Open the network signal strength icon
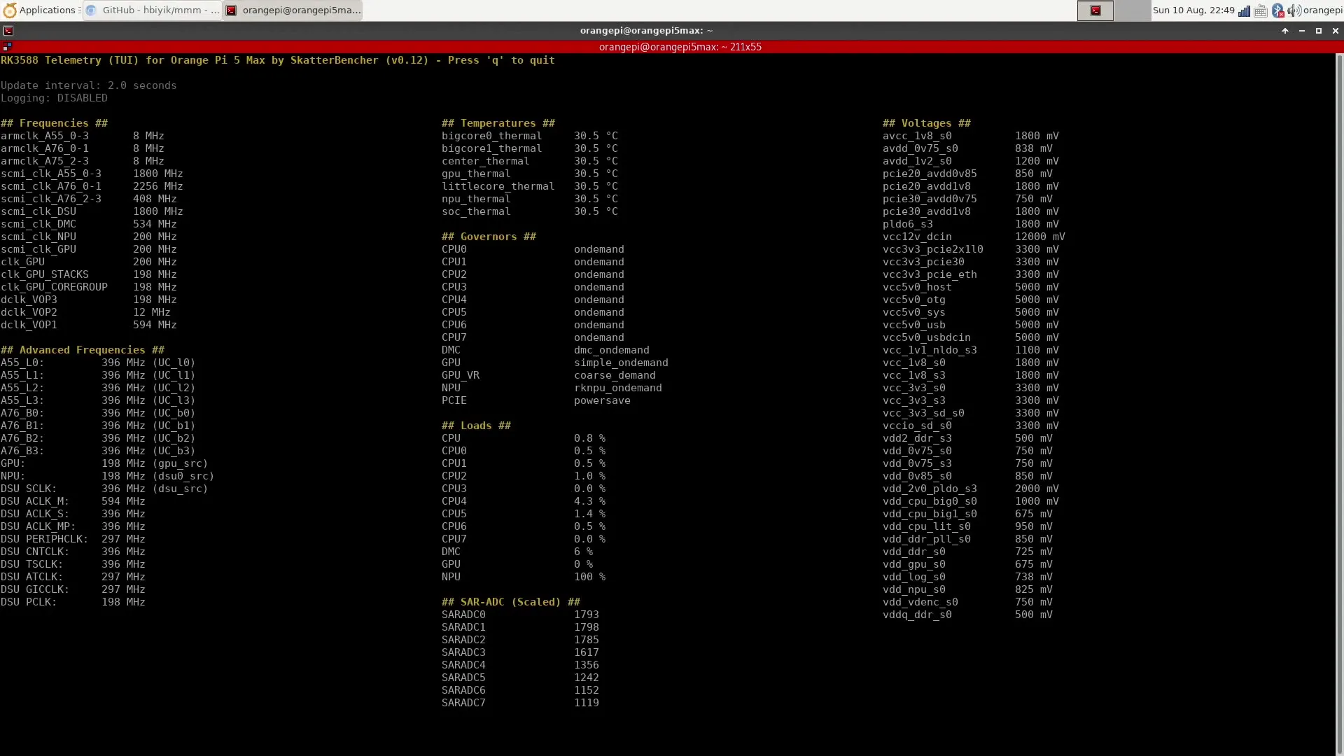The width and height of the screenshot is (1344, 756). (1244, 10)
